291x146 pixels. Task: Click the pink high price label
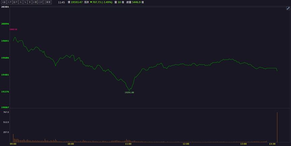pos(13,30)
